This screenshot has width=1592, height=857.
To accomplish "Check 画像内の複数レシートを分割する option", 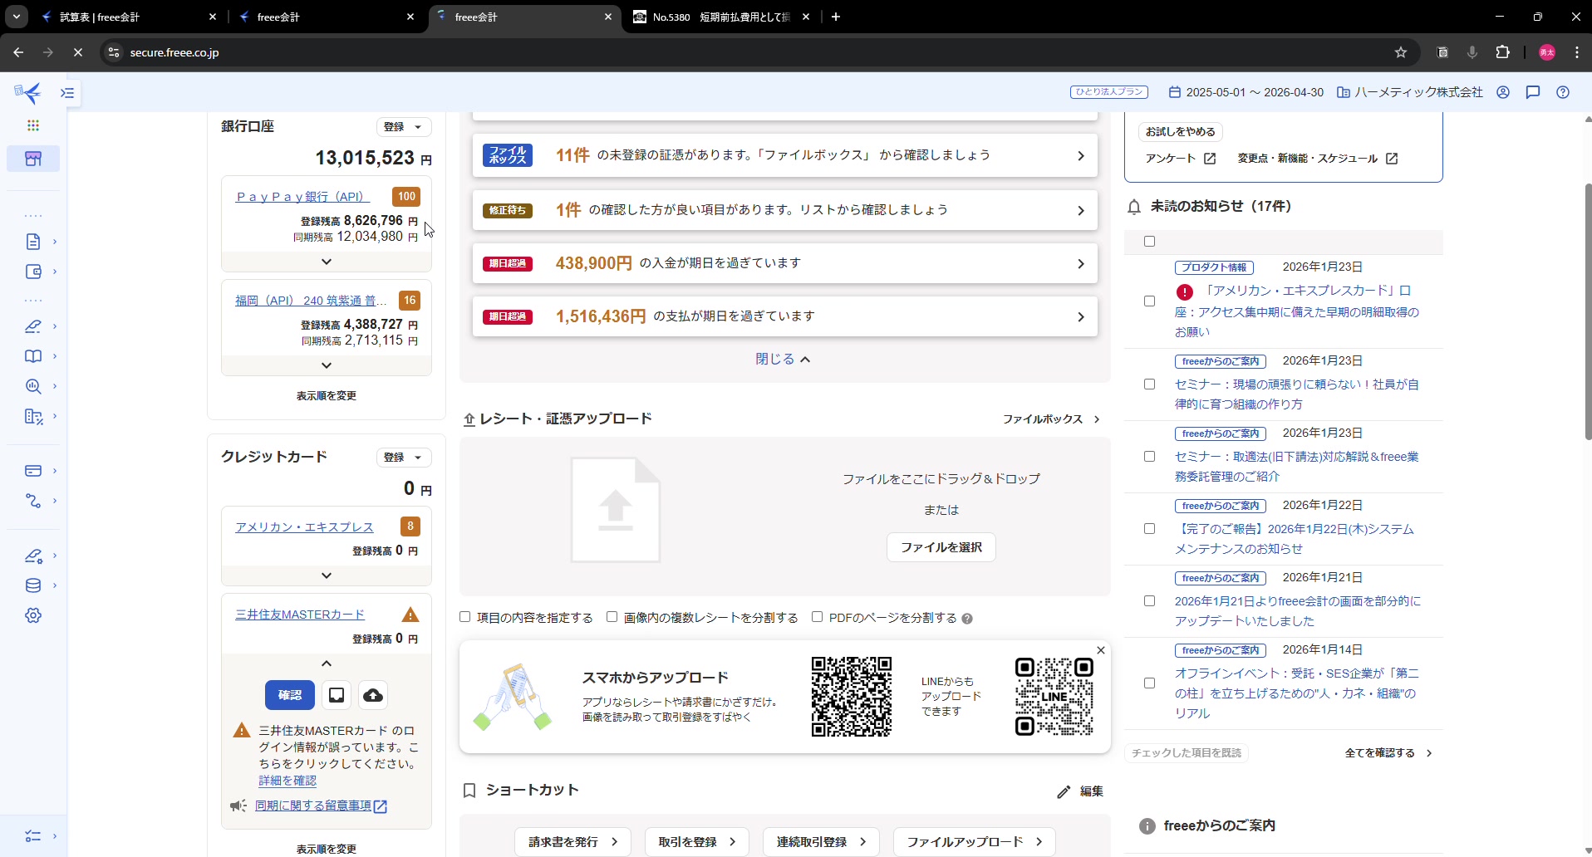I will coord(612,617).
